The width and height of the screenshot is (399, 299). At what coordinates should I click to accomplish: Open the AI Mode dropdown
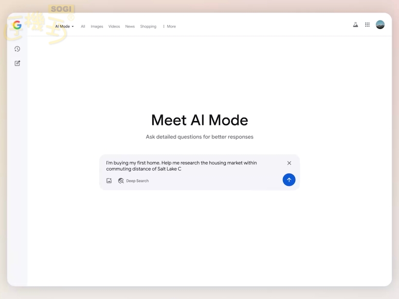coord(63,26)
